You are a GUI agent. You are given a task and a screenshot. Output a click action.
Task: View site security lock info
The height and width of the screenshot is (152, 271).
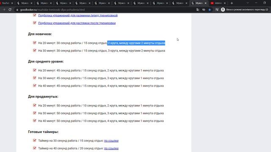pyautogui.click(x=17, y=10)
